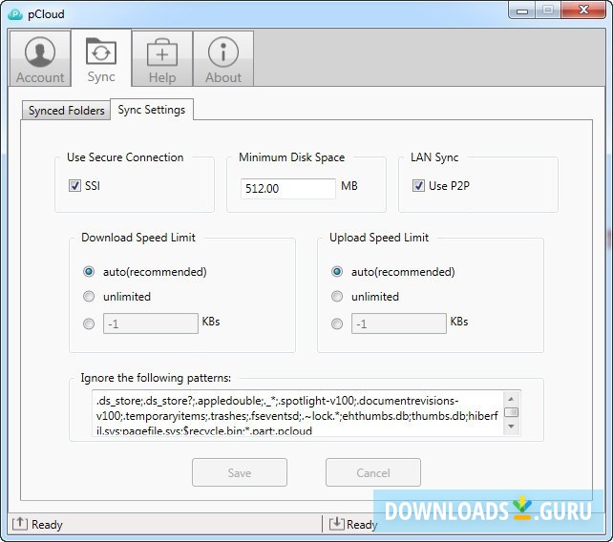Open the Account section

tap(40, 59)
